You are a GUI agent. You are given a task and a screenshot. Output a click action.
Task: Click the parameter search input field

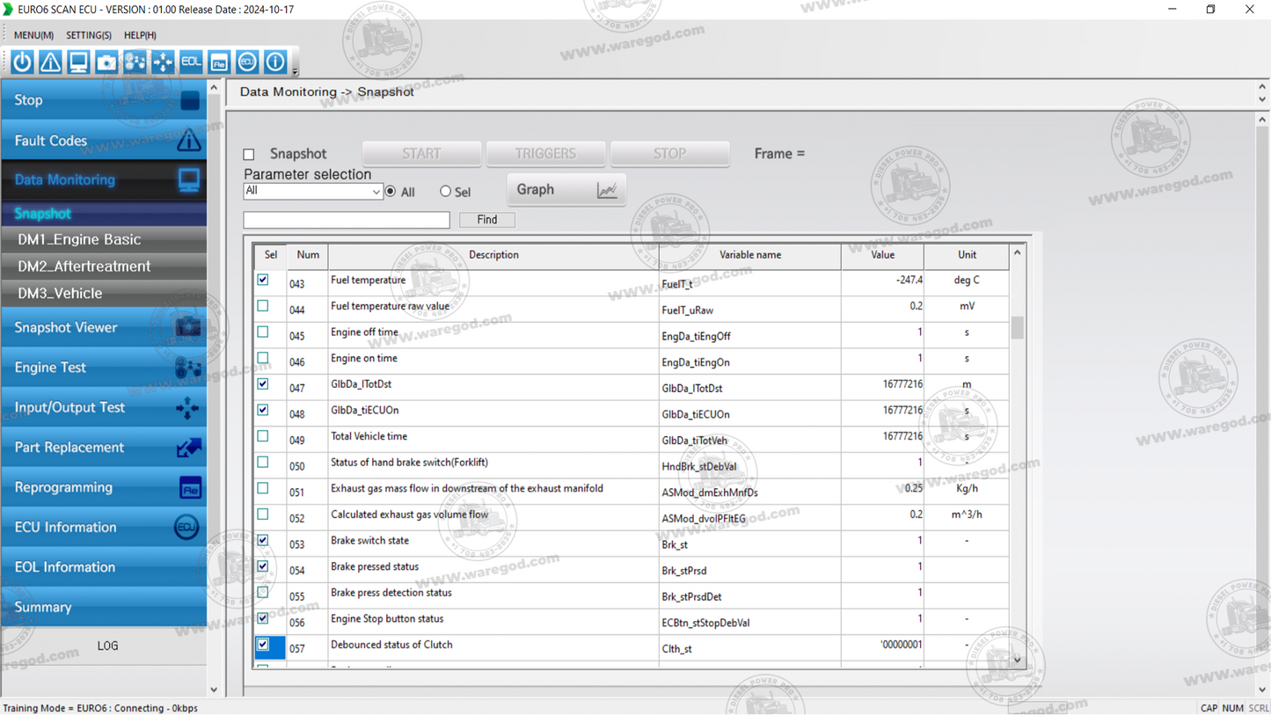[346, 219]
